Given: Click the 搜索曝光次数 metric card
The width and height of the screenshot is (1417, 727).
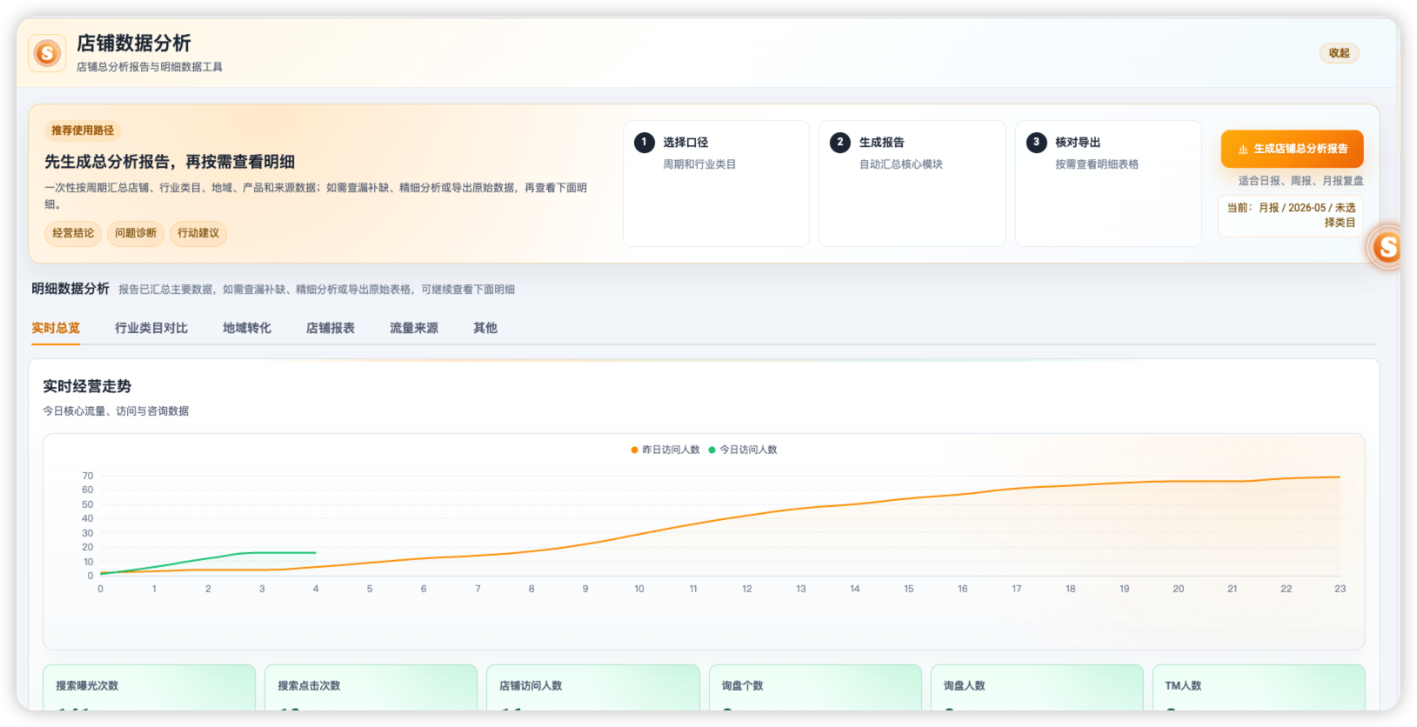Looking at the screenshot, I should (150, 688).
